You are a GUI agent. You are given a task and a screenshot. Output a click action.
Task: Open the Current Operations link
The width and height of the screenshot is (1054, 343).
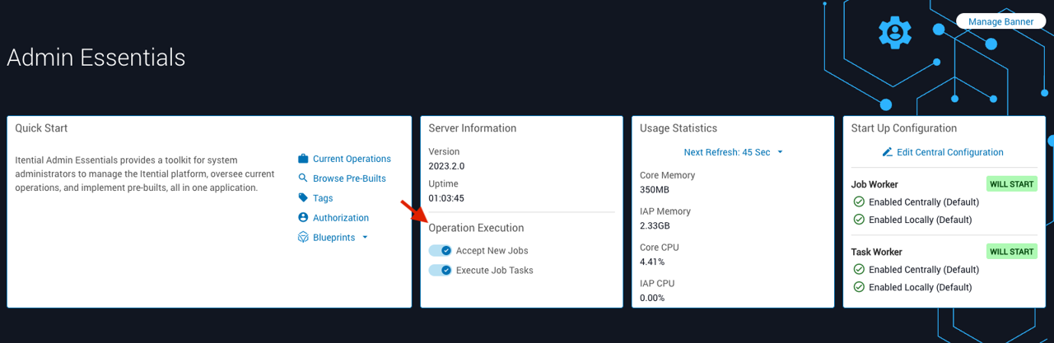tap(352, 159)
